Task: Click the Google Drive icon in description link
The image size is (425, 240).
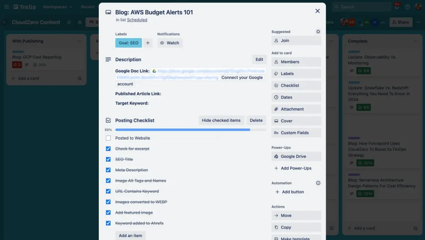Action: click(x=154, y=71)
